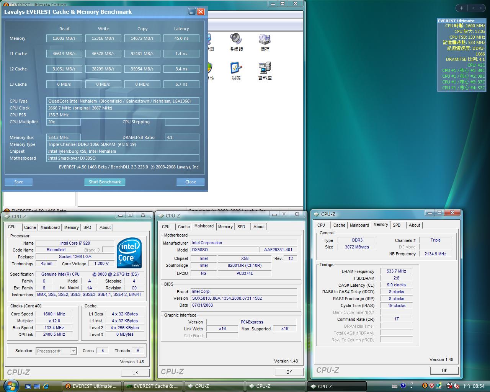
Task: Click the next gadgets arrow in sidebar header
Action: click(x=482, y=8)
